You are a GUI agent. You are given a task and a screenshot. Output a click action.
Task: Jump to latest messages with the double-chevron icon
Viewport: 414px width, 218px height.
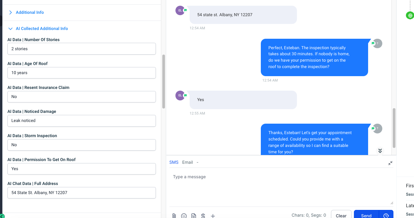380,151
